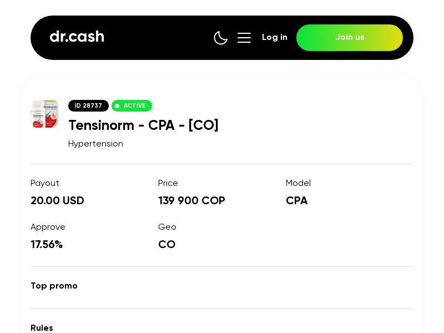
Task: Select the Payout heading
Action: [x=45, y=183]
